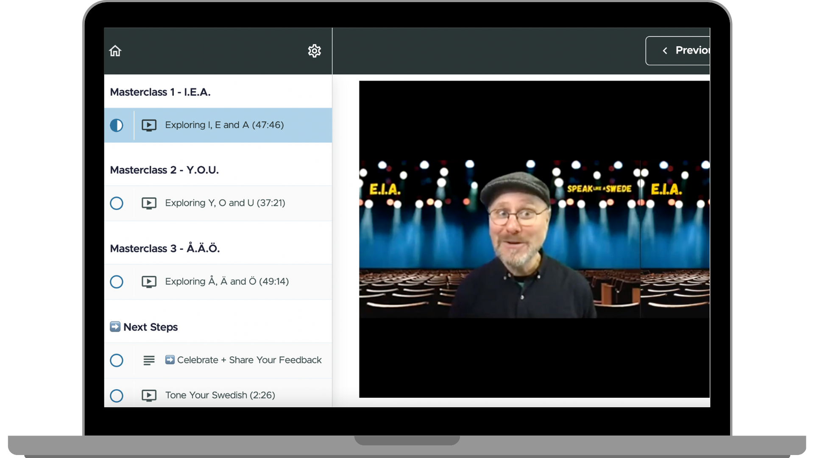This screenshot has width=814, height=458.
Task: Play the lesson video in the player
Action: [x=534, y=239]
